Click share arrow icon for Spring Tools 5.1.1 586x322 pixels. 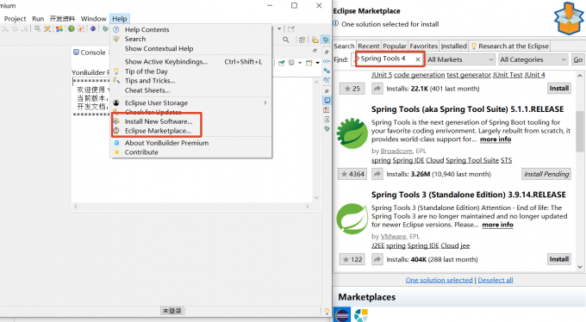[x=377, y=174]
